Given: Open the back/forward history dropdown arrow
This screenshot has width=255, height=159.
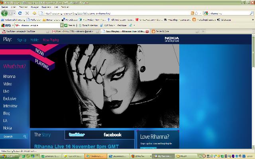Looking at the screenshot, I should [x=14, y=13].
